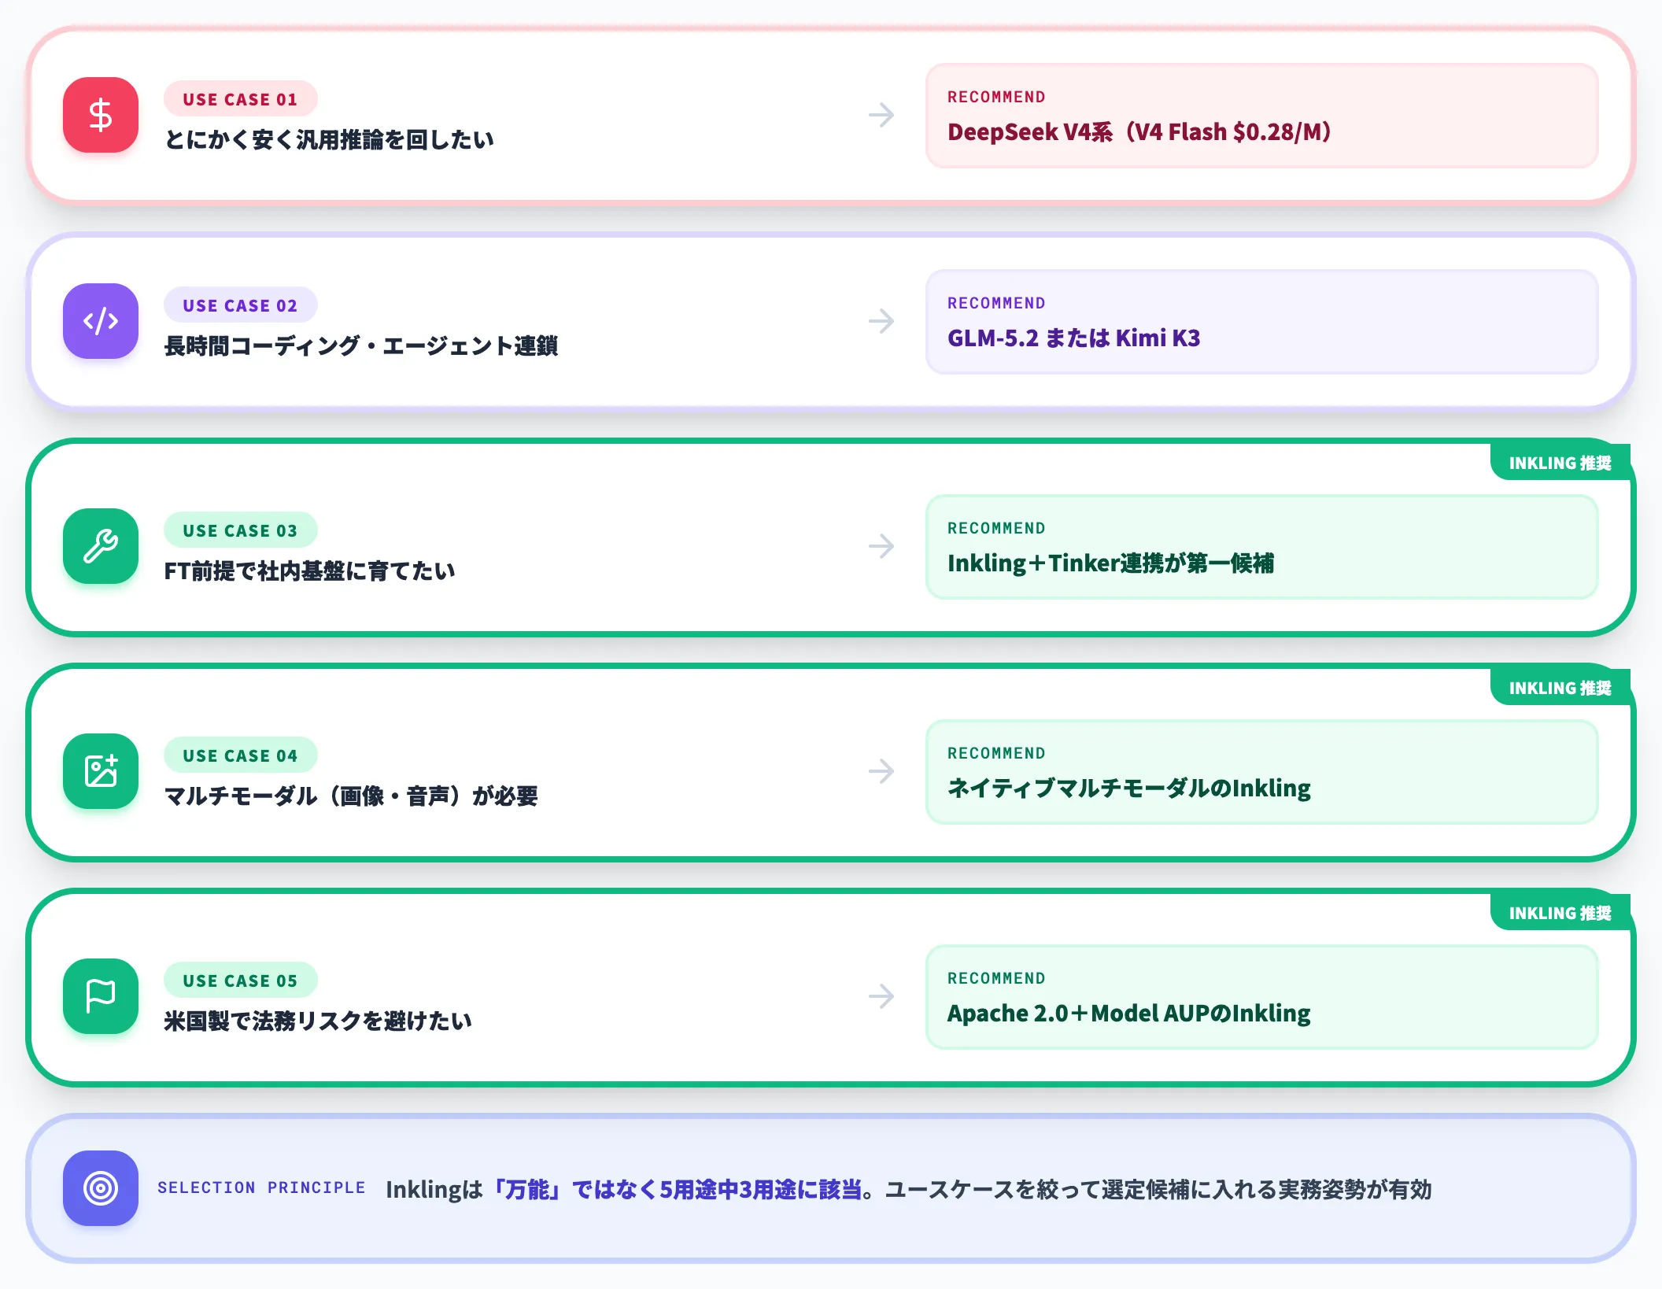
Task: Click the green wrench icon
Action: 101,546
